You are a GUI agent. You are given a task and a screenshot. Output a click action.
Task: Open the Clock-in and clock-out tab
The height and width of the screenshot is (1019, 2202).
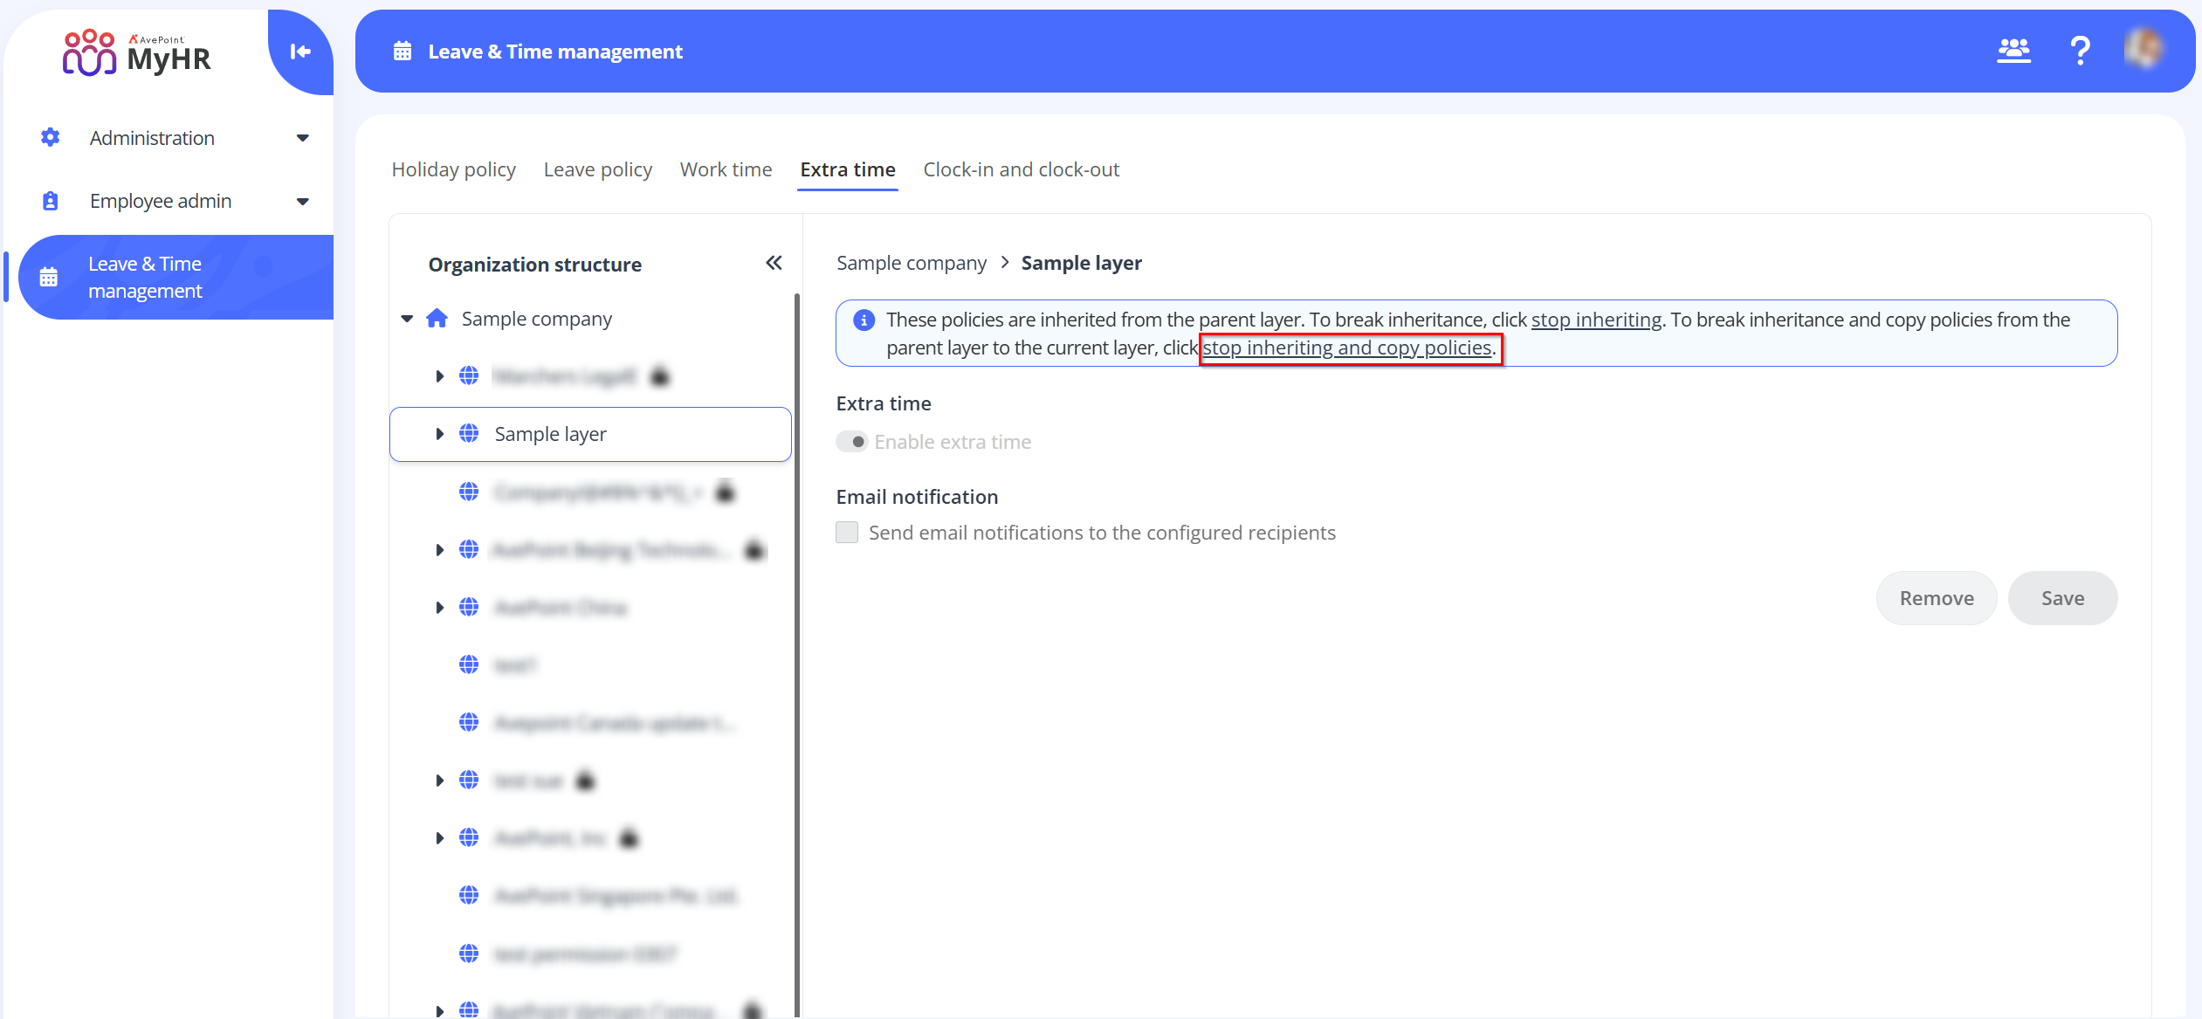(x=1021, y=169)
